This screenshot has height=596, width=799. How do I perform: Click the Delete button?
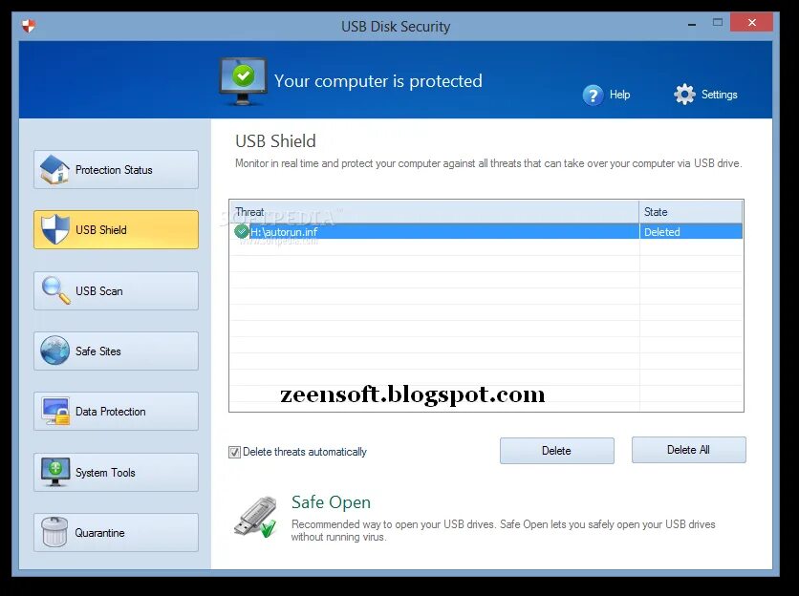[557, 451]
